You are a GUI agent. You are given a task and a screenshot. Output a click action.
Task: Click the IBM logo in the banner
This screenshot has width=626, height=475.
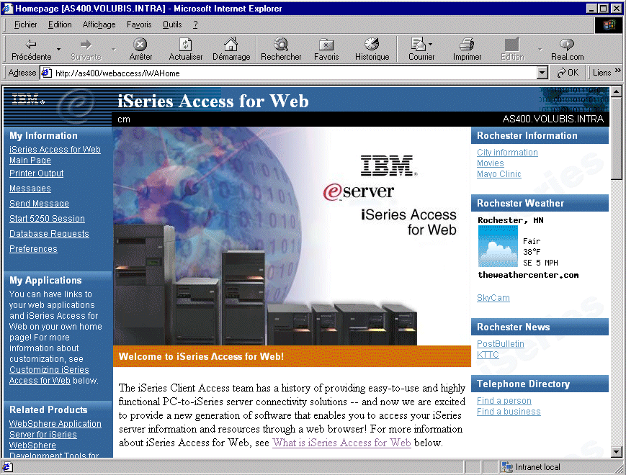(28, 99)
